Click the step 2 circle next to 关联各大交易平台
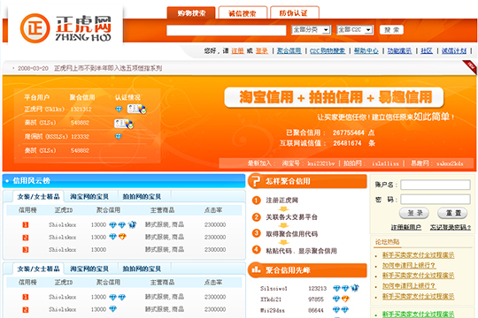478x318 pixels. pyautogui.click(x=256, y=216)
